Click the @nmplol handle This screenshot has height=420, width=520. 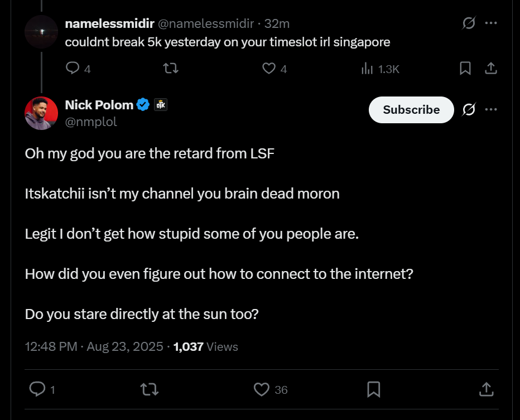(92, 122)
